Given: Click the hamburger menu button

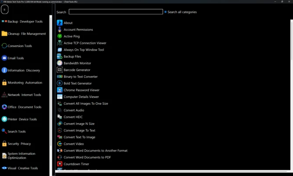Looking at the screenshot, I should tap(4, 9).
